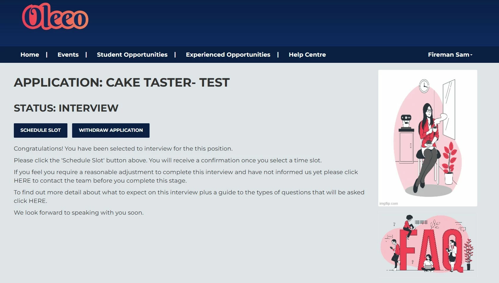
Task: Click the Application: Cake Taster- Test heading
Action: (122, 82)
